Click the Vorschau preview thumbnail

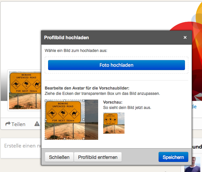coord(114,123)
